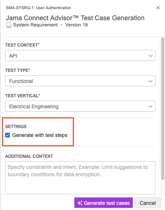Click the SETTINGS section heading

pos(16,126)
